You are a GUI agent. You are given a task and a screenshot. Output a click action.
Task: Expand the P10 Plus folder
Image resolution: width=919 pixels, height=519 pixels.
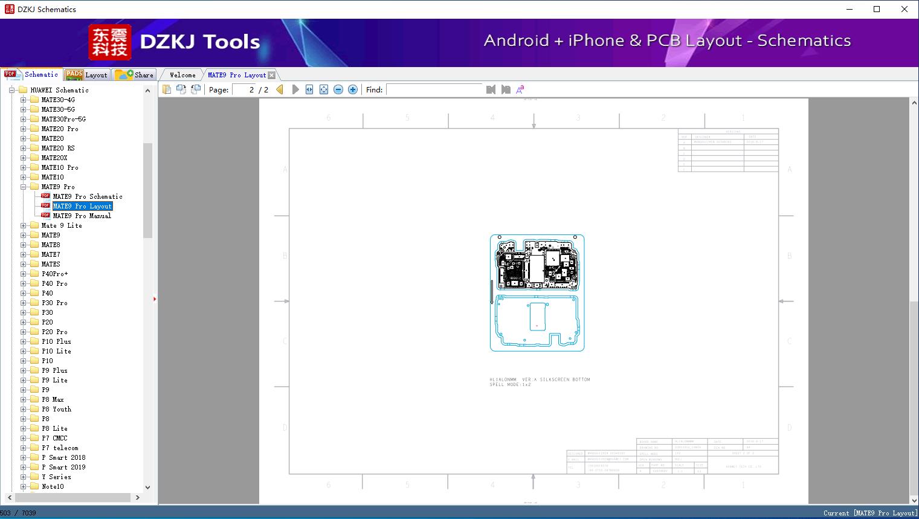click(23, 341)
